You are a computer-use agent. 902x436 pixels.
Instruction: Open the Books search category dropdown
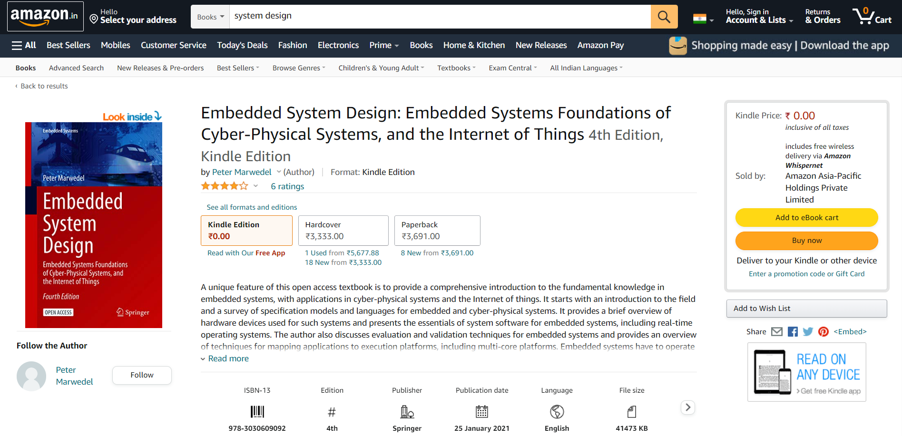click(210, 17)
